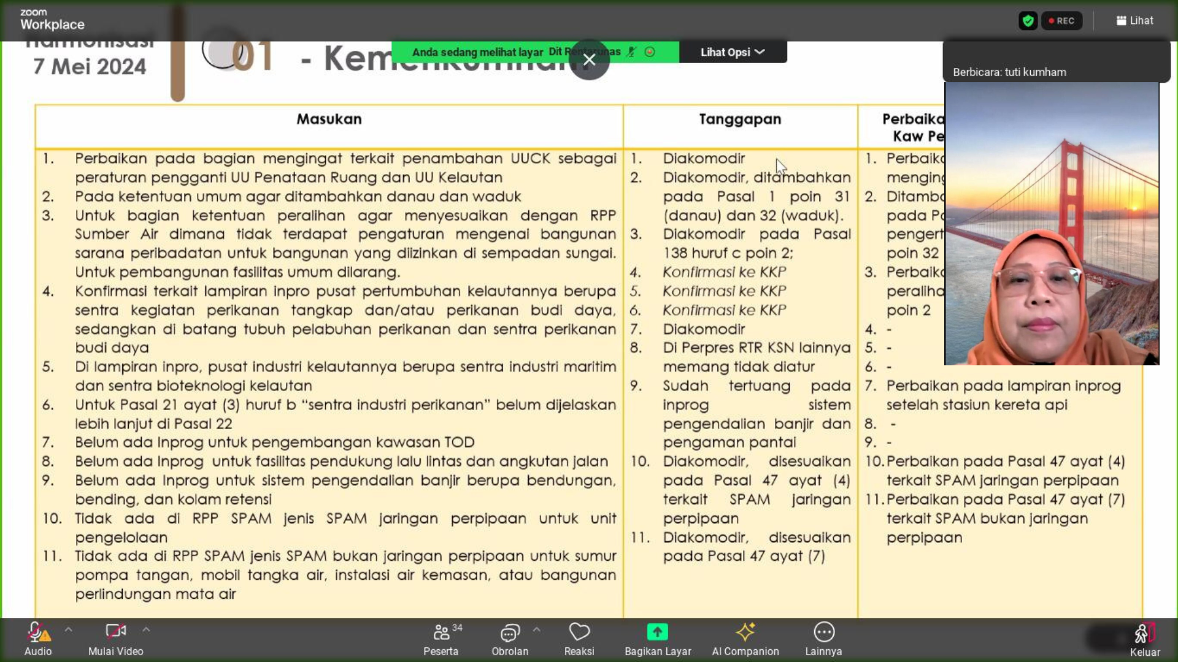1178x662 pixels.
Task: Click the round X close button overlay
Action: coord(589,59)
